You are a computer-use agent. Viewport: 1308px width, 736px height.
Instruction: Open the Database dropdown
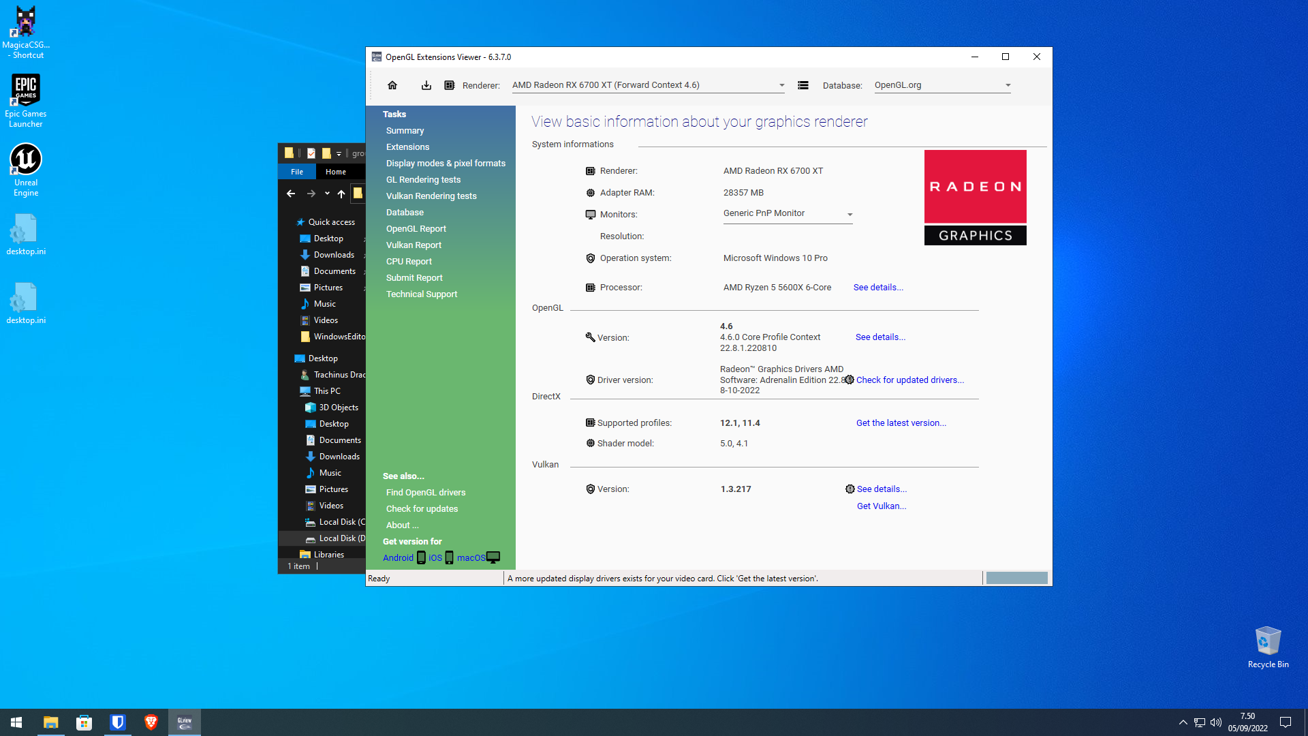(1008, 86)
